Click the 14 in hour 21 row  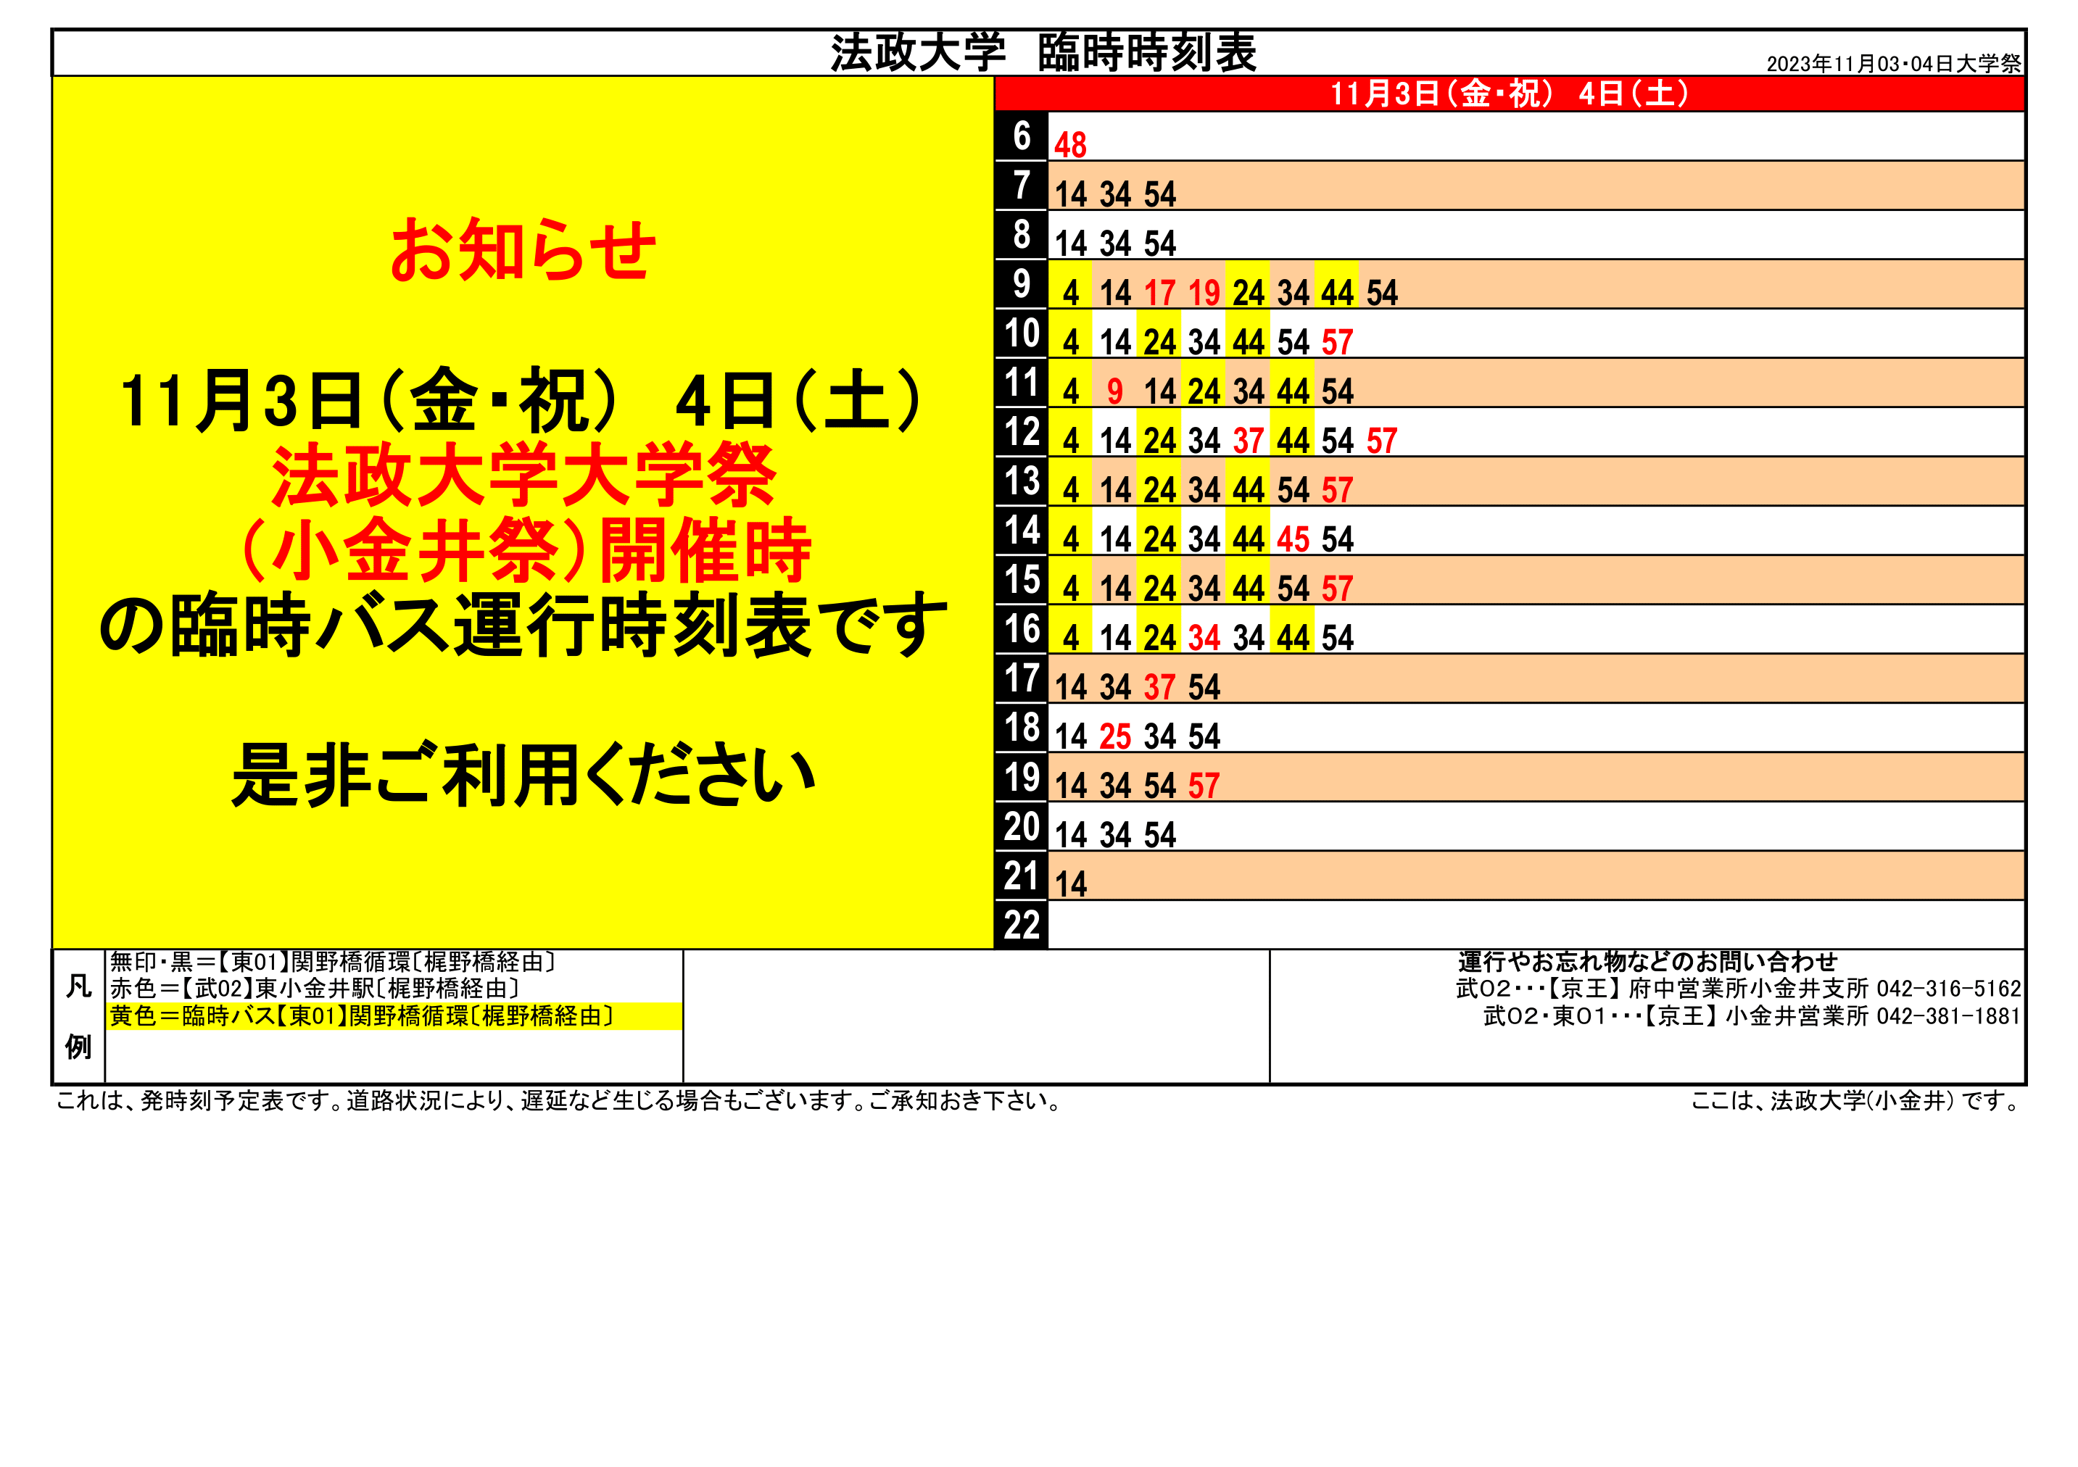point(1071,884)
